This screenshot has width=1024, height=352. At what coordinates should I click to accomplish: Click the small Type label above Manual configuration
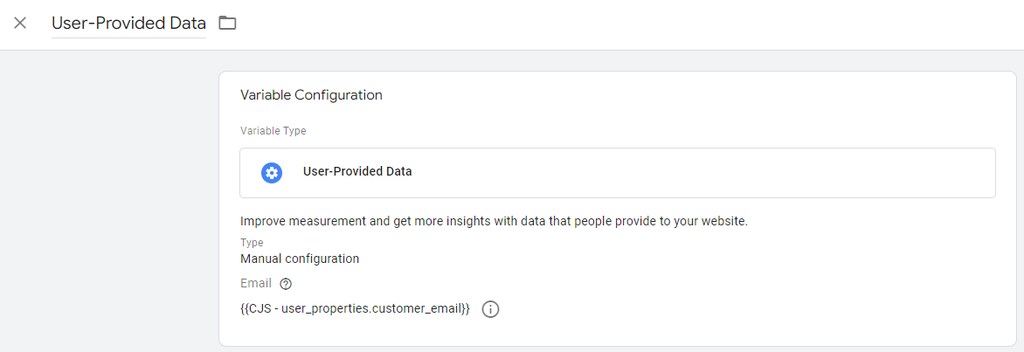[252, 243]
